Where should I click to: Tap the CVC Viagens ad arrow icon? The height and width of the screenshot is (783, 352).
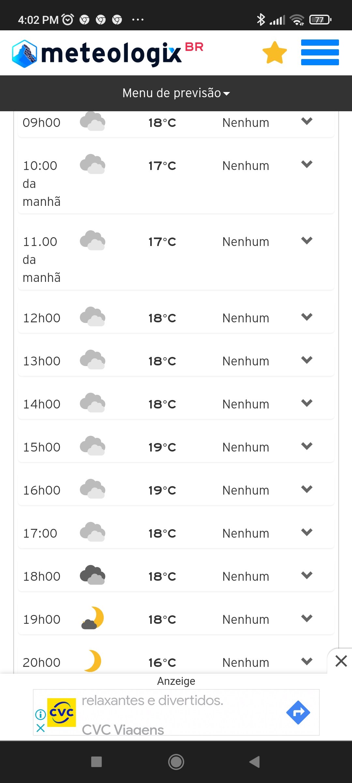tap(298, 713)
